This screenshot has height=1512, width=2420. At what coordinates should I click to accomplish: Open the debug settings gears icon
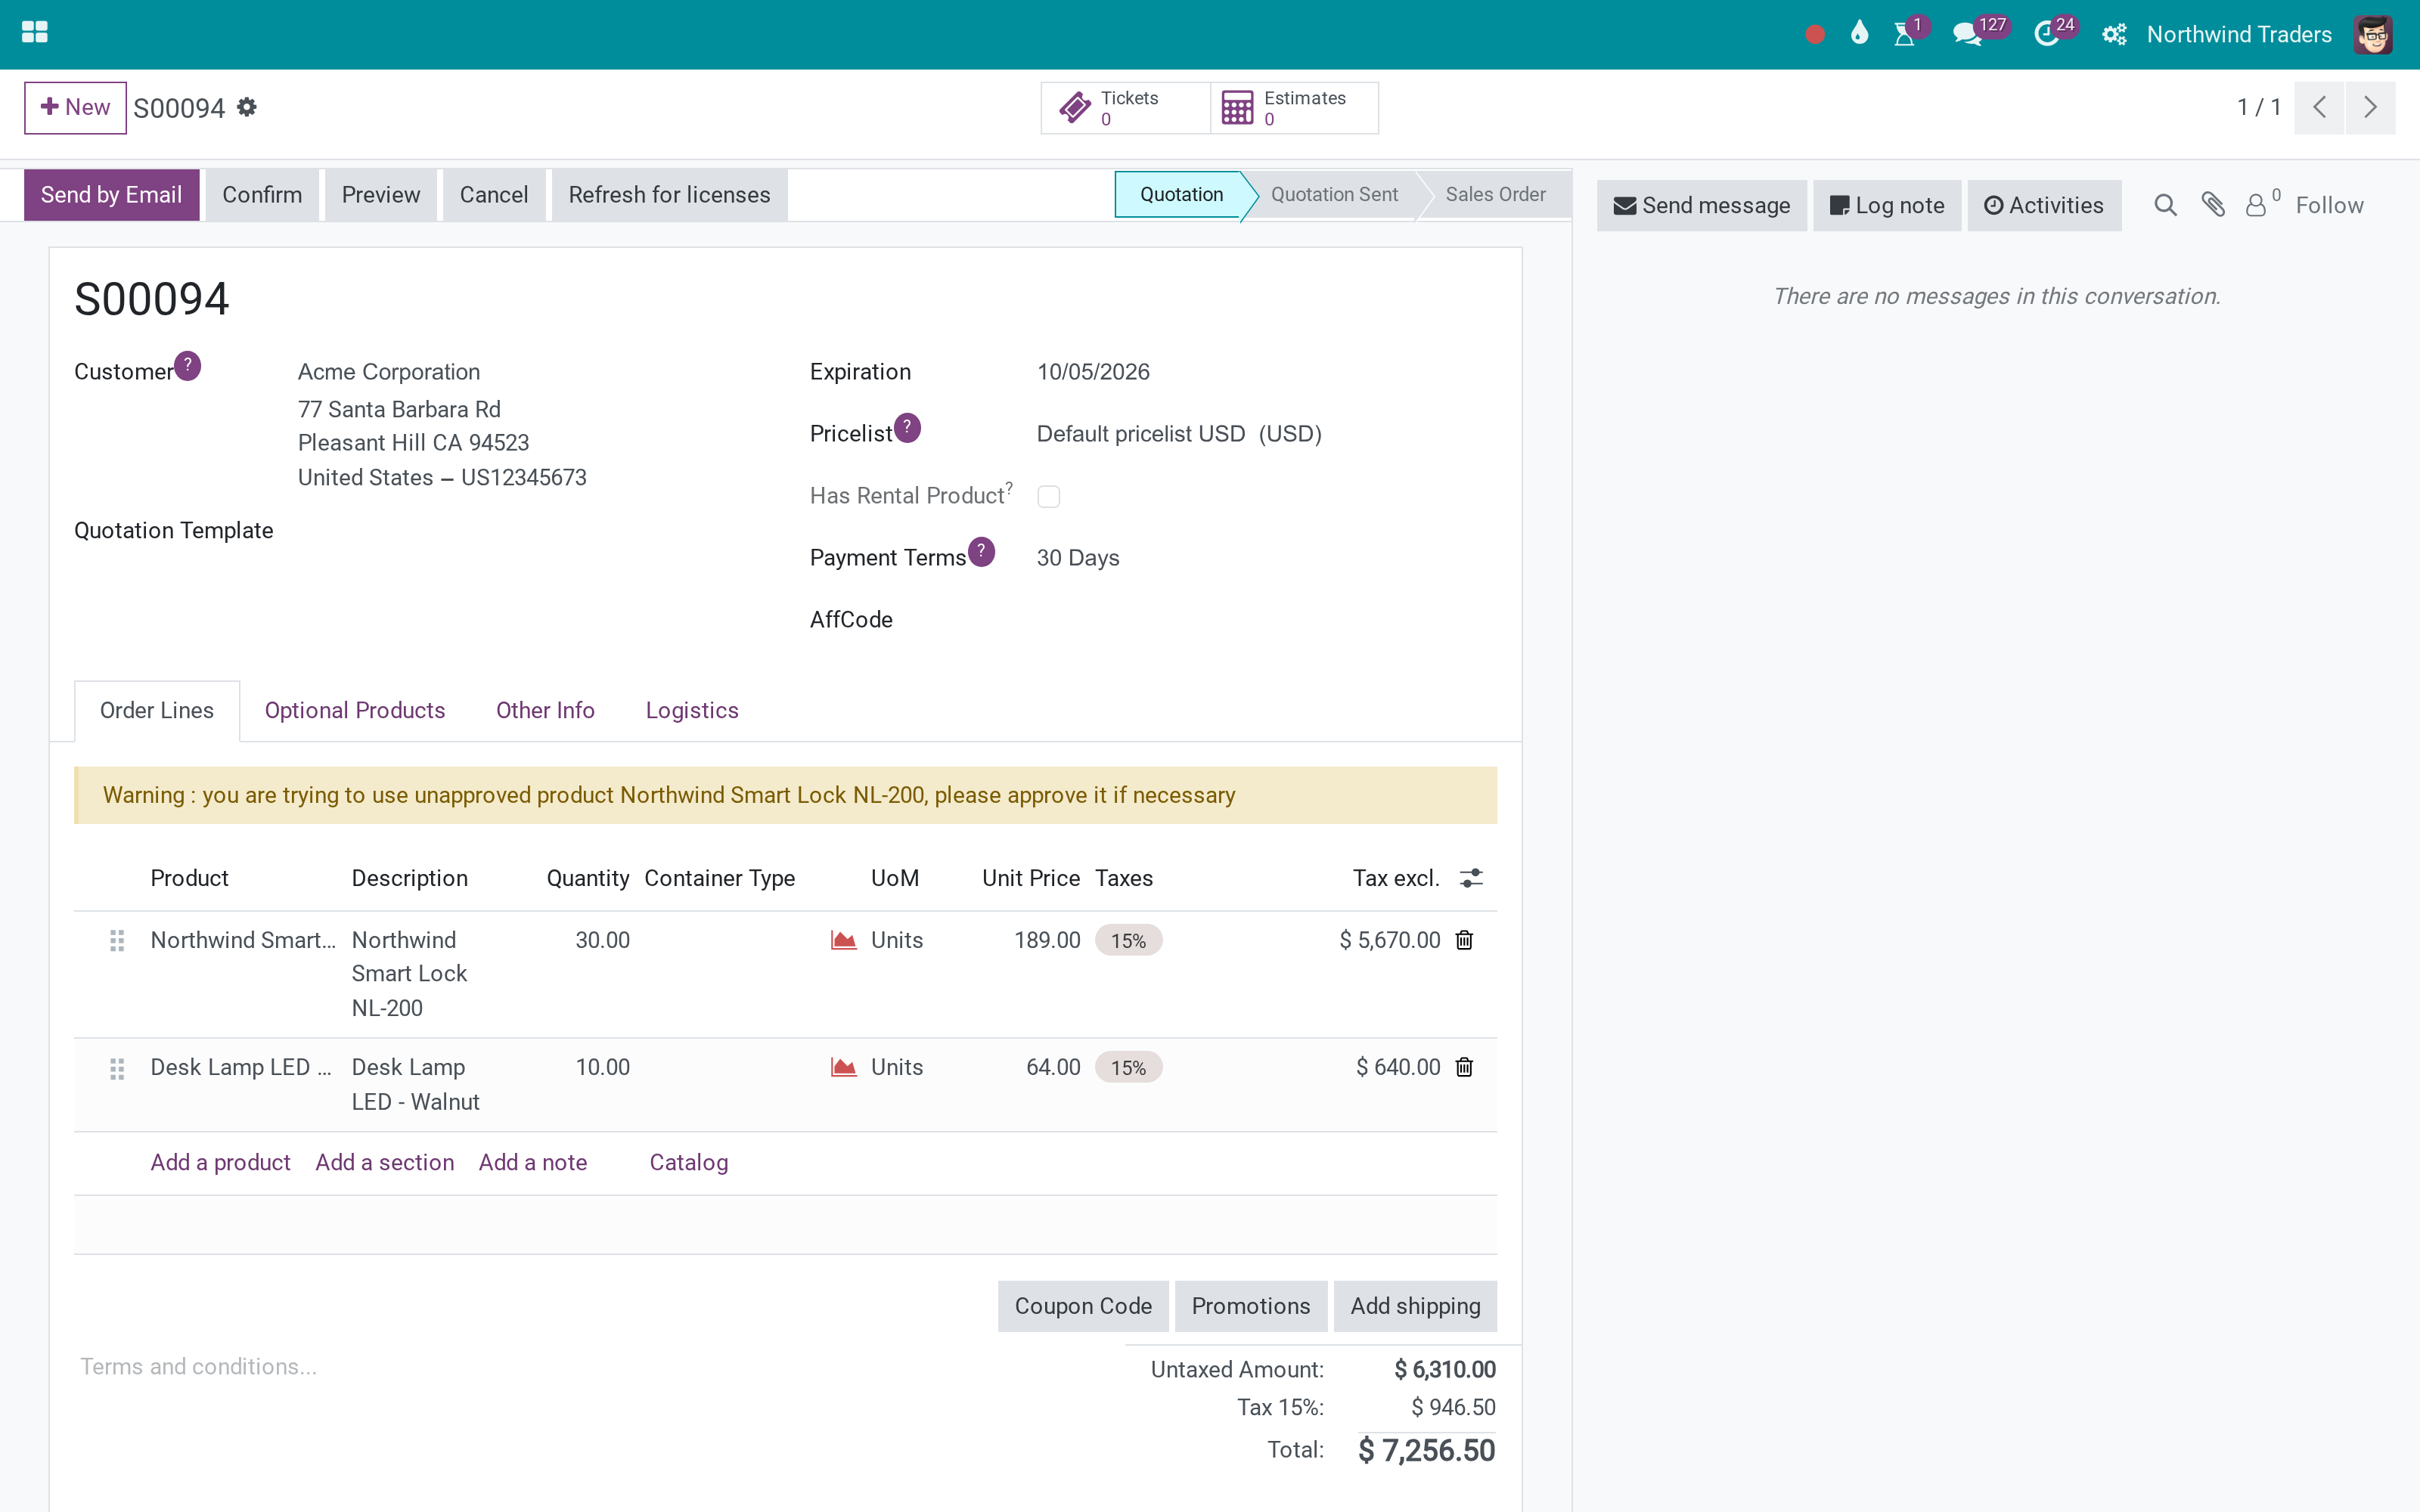click(2114, 35)
